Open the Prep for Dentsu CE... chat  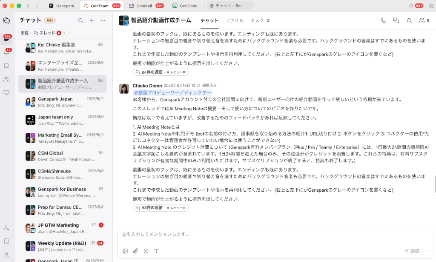click(x=62, y=210)
